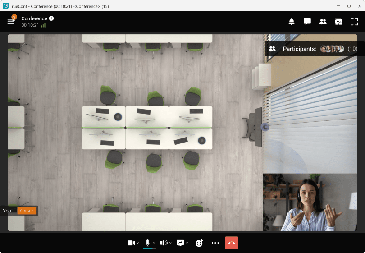Click the screen share icon
365x253 pixels.
[x=180, y=243]
